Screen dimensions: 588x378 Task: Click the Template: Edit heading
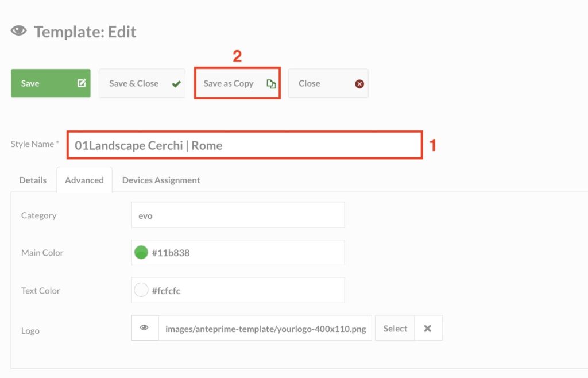pos(85,32)
